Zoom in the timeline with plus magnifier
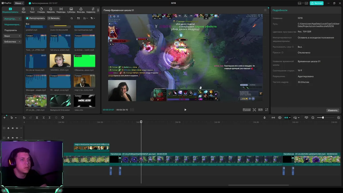Image resolution: width=343 pixels, height=193 pixels. coord(338,118)
